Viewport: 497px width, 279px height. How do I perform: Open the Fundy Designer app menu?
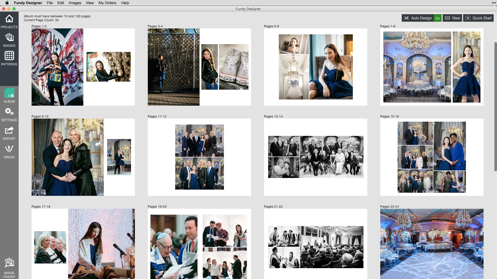[x=28, y=3]
